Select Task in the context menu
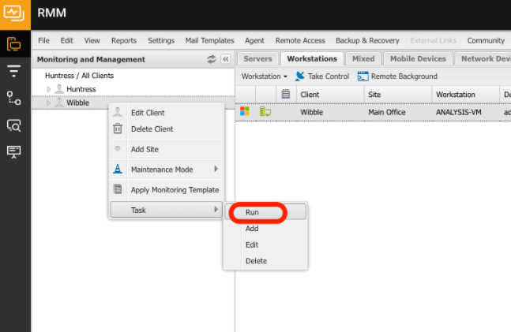 166,210
